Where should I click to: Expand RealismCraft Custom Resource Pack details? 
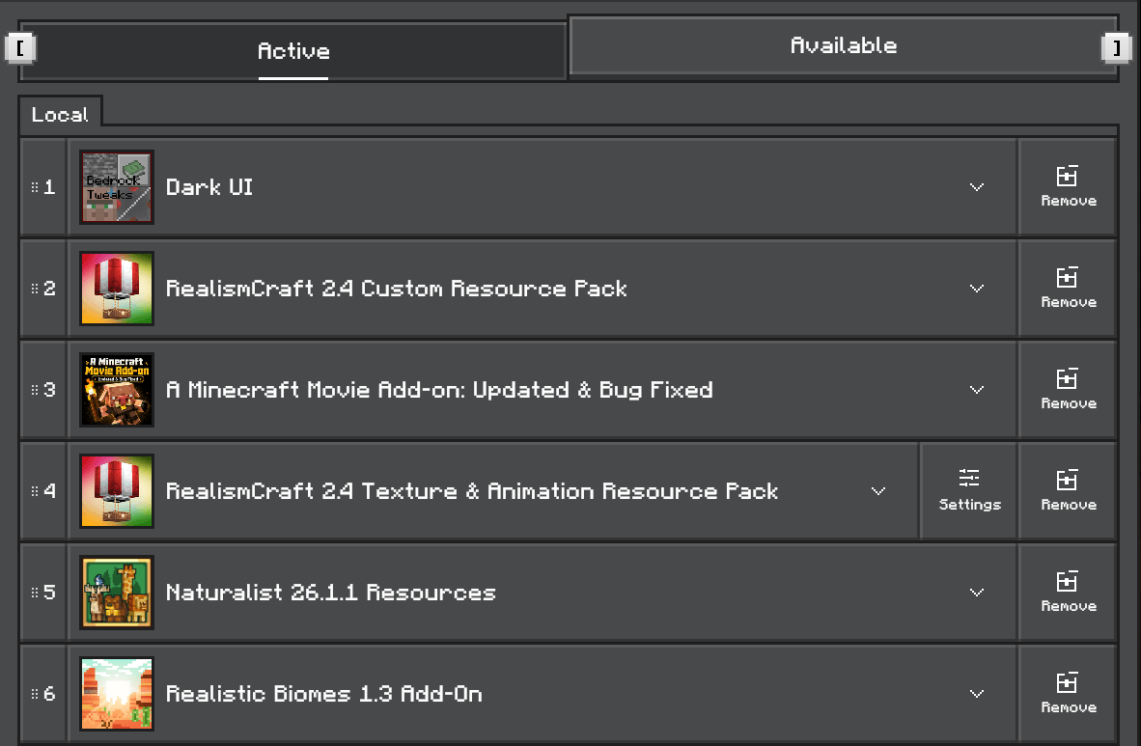point(977,289)
